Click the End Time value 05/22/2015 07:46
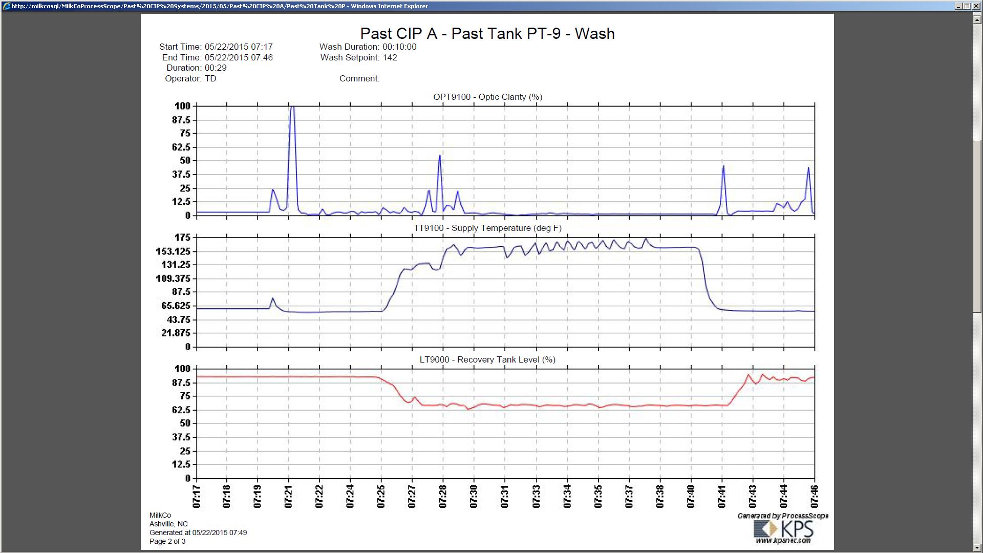Image resolution: width=983 pixels, height=553 pixels. [239, 57]
